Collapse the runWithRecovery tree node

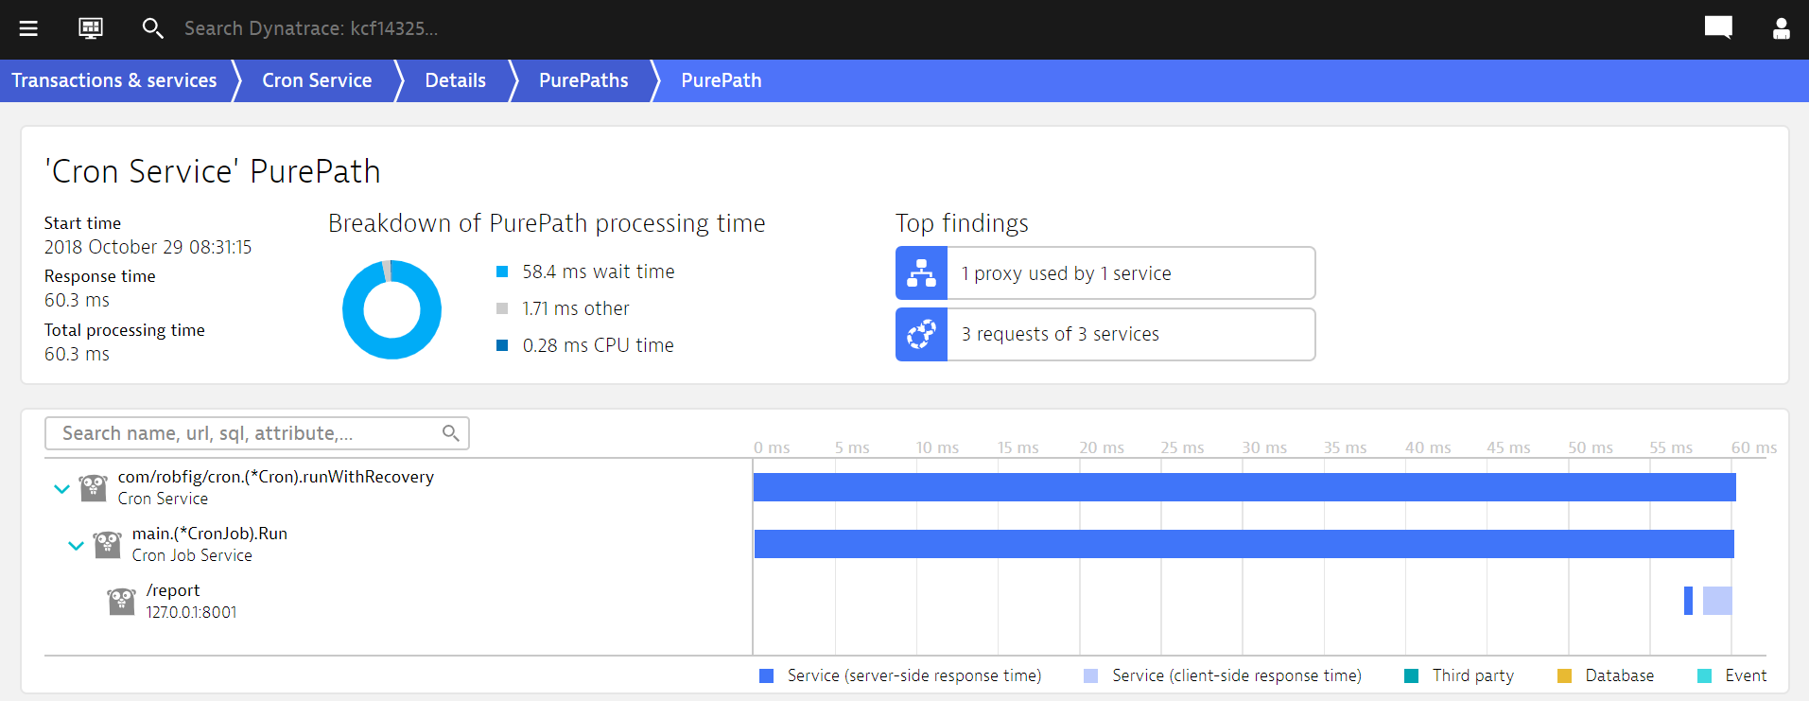pos(61,489)
